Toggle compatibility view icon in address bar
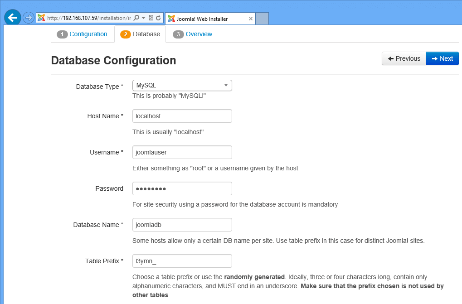 click(151, 18)
